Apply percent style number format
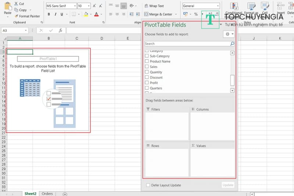Viewport: 294px width, 196px height. [196, 14]
